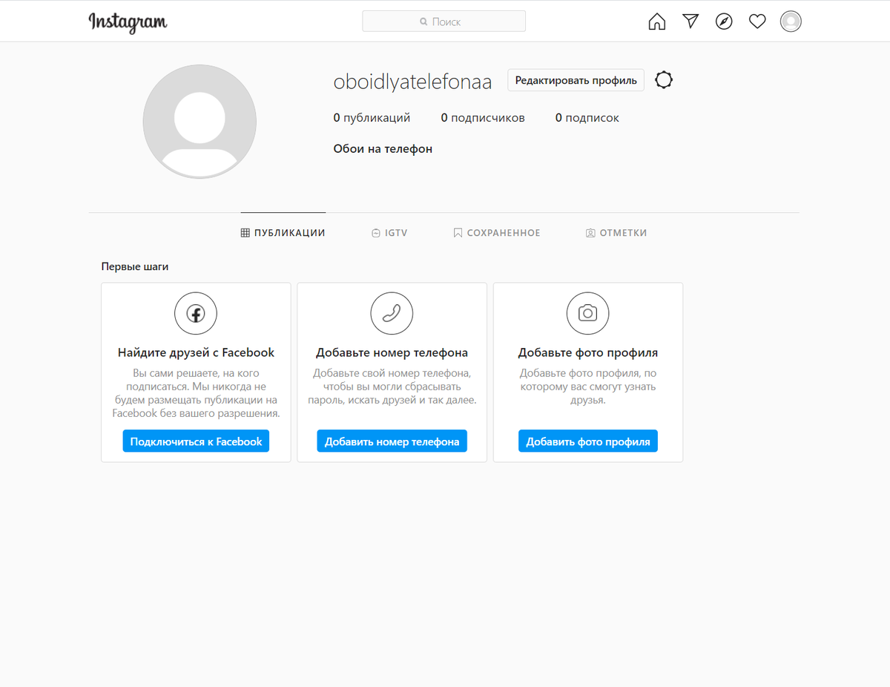Click inside the Поиск search field
Screen dimensions: 890x687
click(x=444, y=21)
